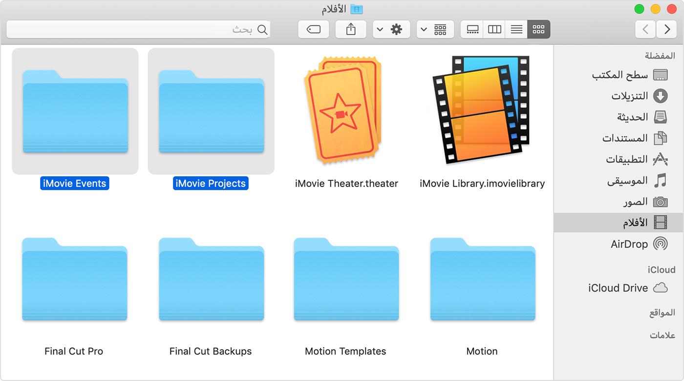Go forward with the right chevron button

click(x=667, y=29)
